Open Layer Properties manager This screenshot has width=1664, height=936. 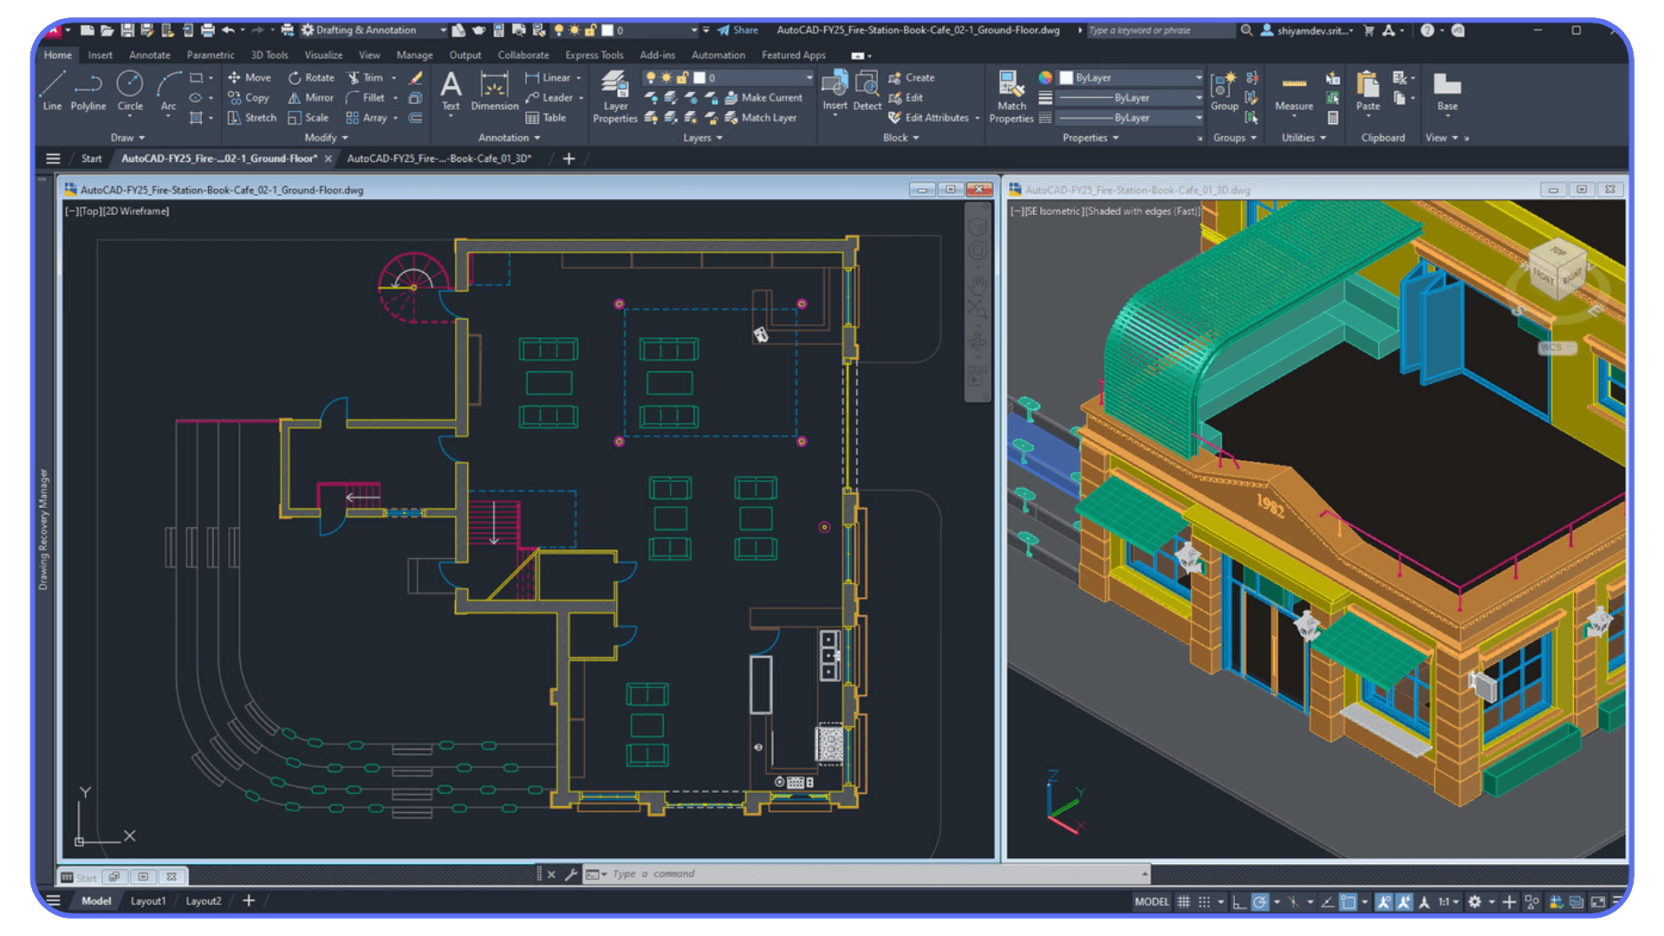(x=614, y=95)
